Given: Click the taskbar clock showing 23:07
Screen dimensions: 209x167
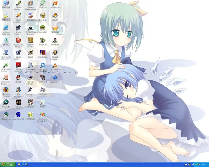Looking at the screenshot, I should 204,165.
